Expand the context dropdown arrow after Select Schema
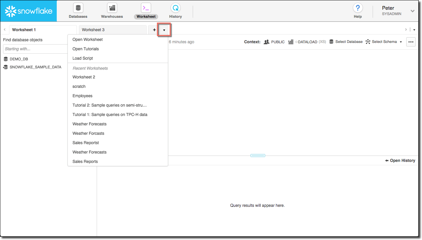This screenshot has width=422, height=240. point(401,42)
